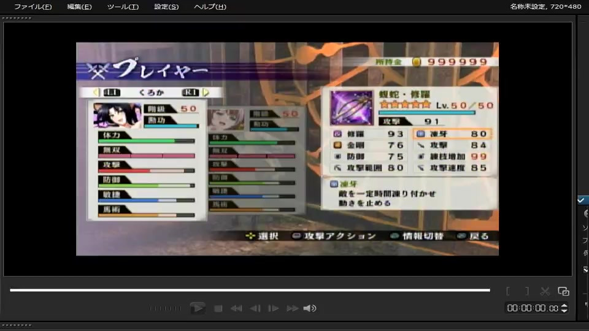589x331 pixels.
Task: Step forward one frame
Action: (273, 308)
